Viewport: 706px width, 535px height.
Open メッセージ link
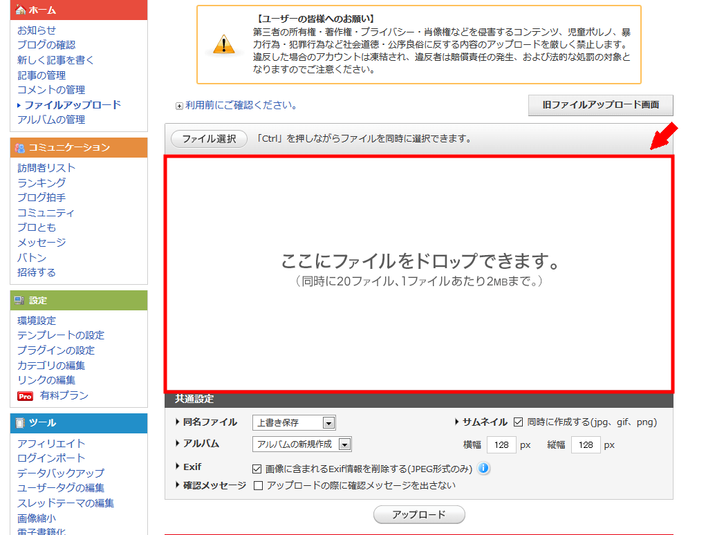pyautogui.click(x=41, y=243)
